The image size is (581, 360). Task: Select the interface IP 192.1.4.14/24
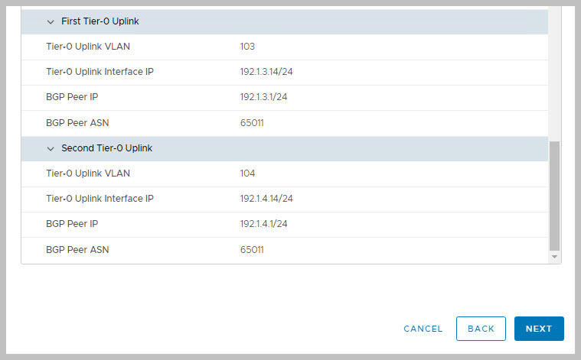(266, 199)
